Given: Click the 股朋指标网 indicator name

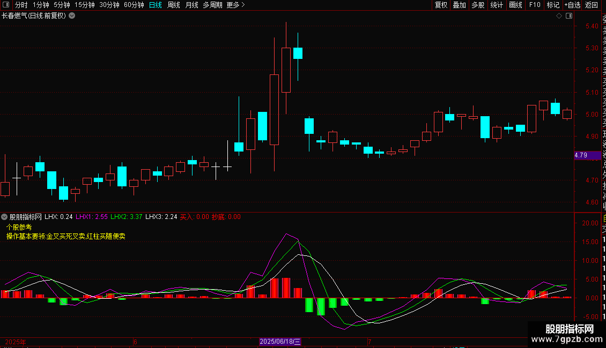Looking at the screenshot, I should pos(26,217).
